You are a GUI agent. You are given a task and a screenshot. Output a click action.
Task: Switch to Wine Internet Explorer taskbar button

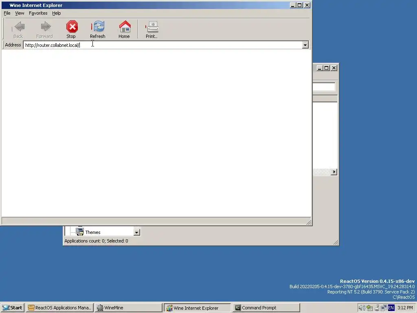click(x=198, y=308)
